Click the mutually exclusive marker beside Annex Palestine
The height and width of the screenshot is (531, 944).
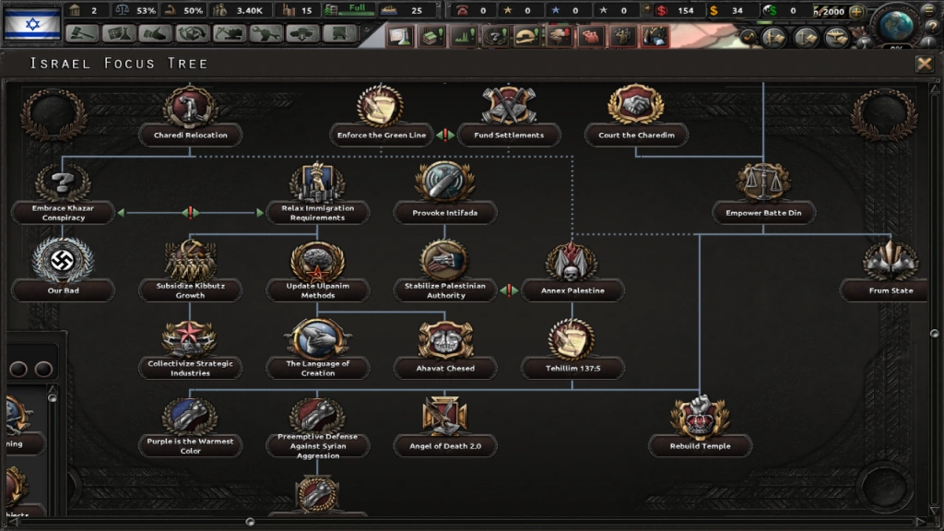pyautogui.click(x=509, y=290)
